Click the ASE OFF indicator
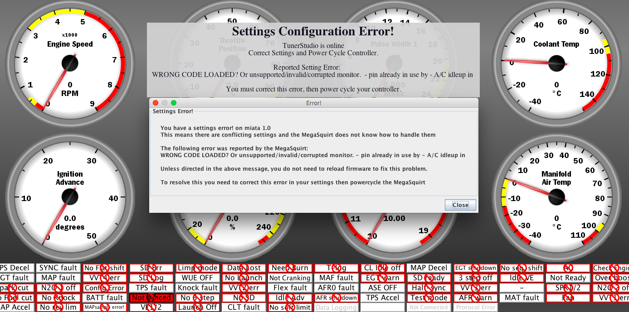The image size is (629, 312). pos(382,288)
